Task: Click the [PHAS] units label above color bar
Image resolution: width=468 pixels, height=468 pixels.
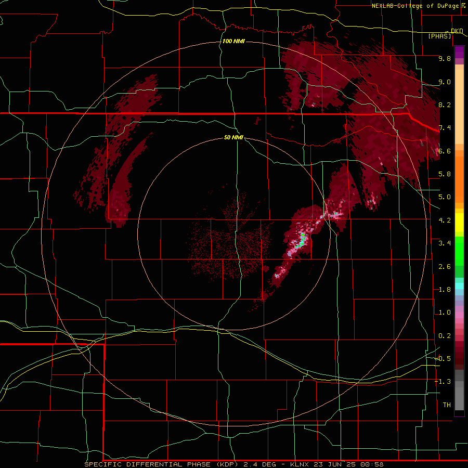Action: [439, 36]
